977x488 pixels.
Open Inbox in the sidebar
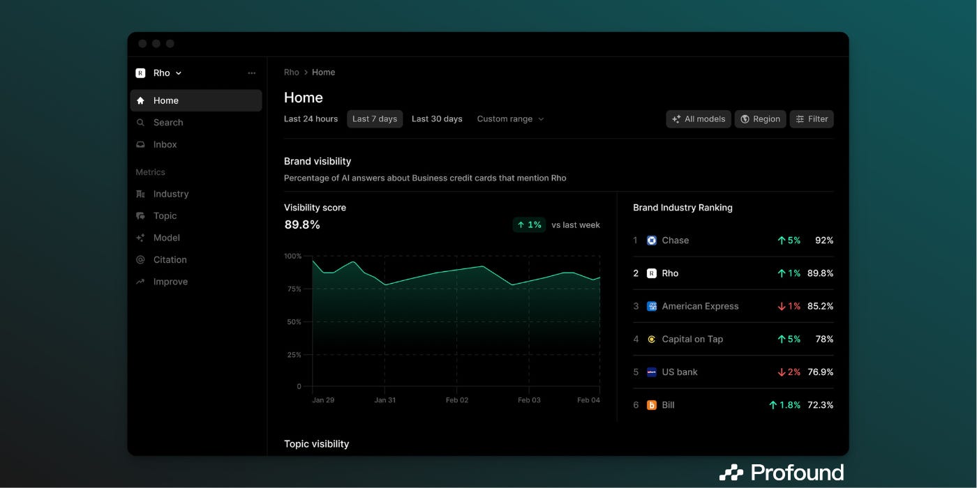coord(196,144)
